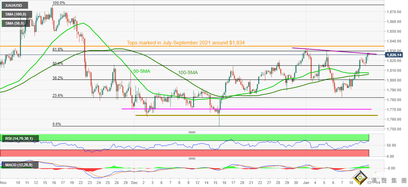The height and width of the screenshot is (187, 408).
Task: Click the RSI (14,70,30,1) indicator label
Action: (20, 138)
